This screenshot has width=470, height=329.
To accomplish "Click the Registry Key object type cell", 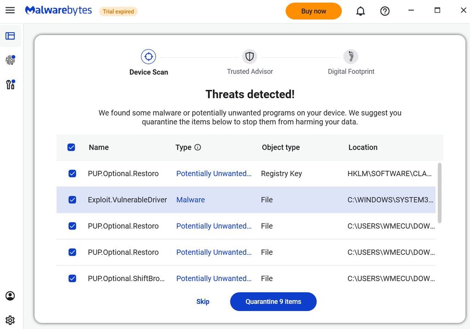I will tap(281, 173).
